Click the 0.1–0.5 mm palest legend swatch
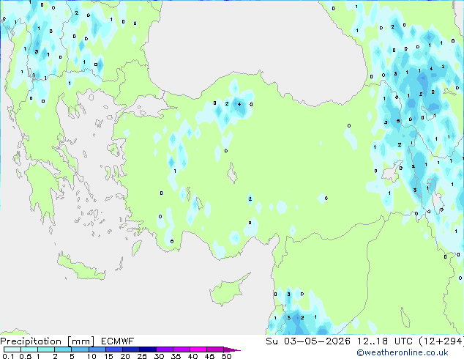 12,349
